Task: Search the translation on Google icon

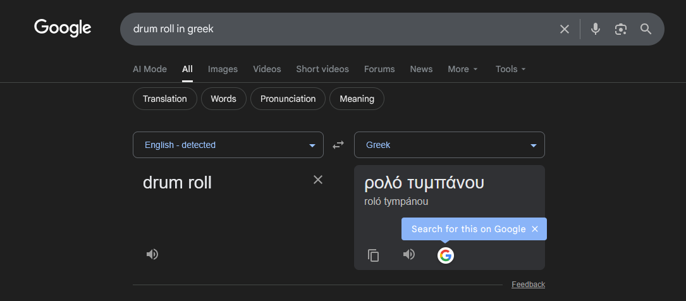Action: click(x=445, y=255)
